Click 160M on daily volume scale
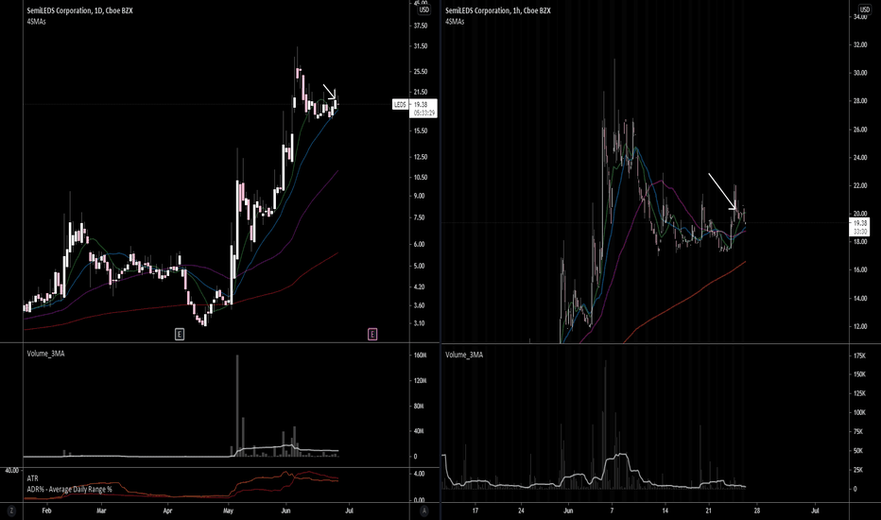881x520 pixels. (421, 355)
